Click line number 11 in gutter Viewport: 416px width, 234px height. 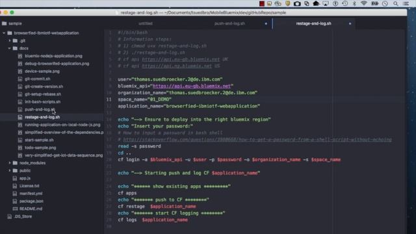109,99
